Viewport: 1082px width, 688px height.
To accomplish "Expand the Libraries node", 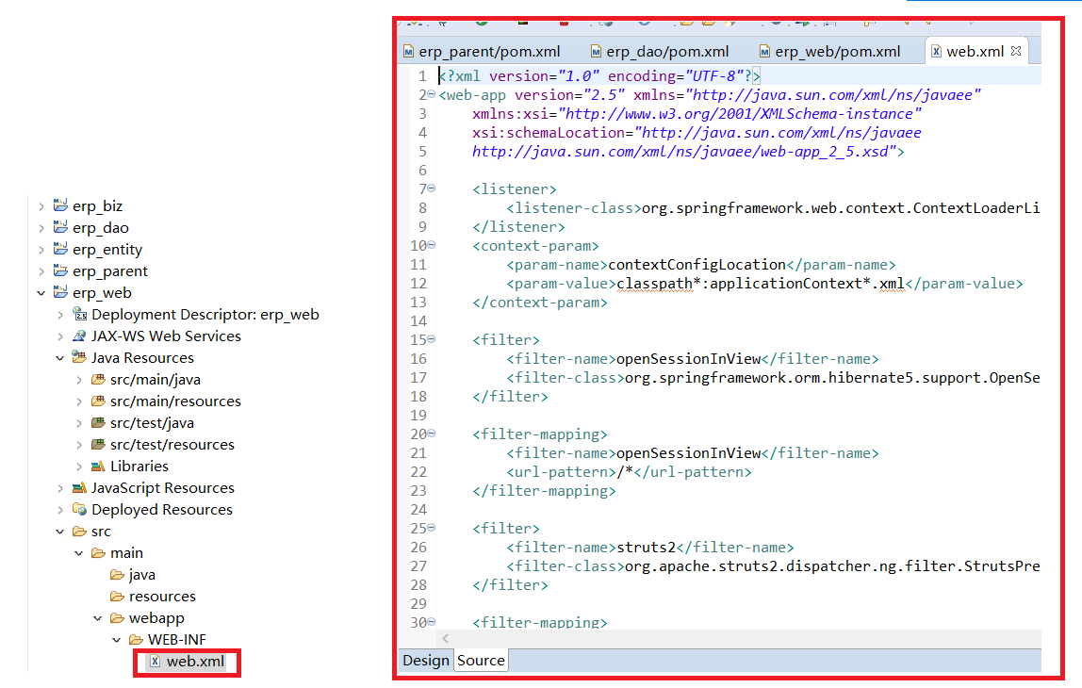I will tap(78, 467).
